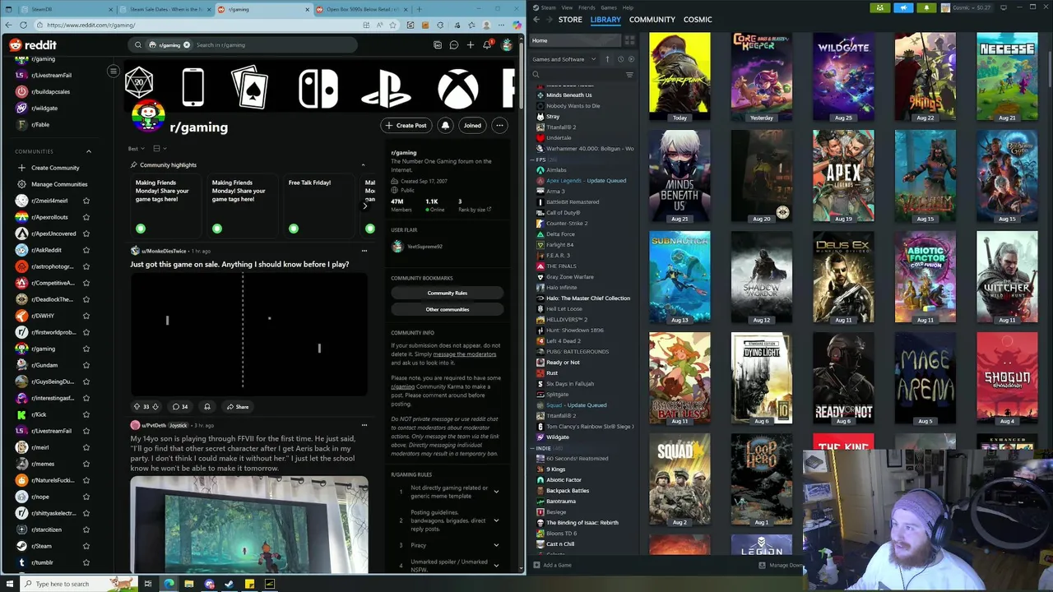Favorite r/Gundam community star

click(x=86, y=365)
